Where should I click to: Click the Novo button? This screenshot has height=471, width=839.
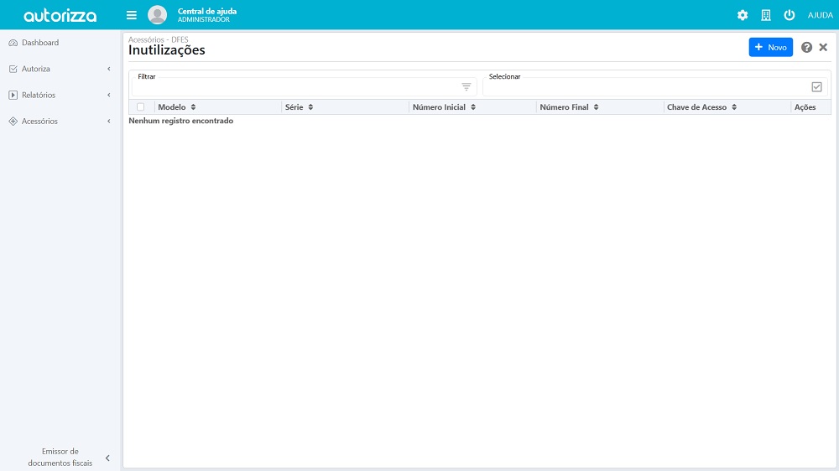tap(770, 48)
